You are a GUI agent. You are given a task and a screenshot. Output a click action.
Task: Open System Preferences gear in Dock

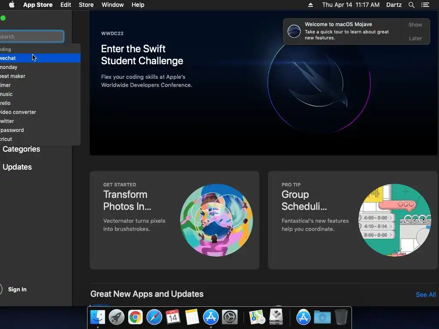coord(230,317)
